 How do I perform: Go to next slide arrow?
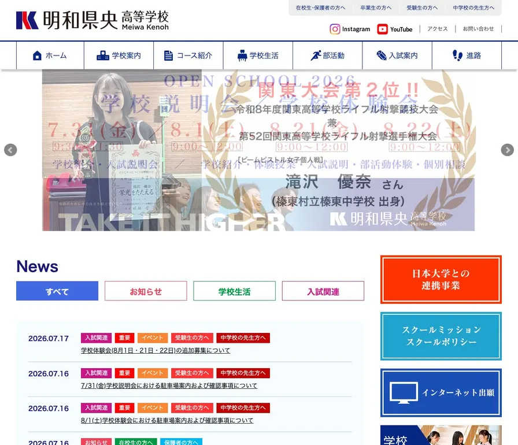click(x=508, y=150)
